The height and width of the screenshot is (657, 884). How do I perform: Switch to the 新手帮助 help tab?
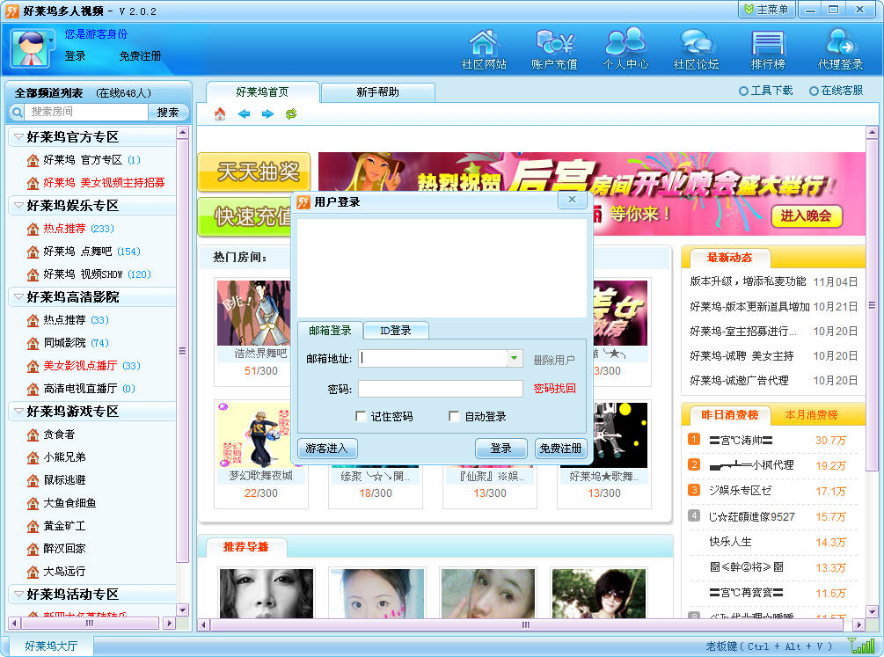pyautogui.click(x=376, y=91)
